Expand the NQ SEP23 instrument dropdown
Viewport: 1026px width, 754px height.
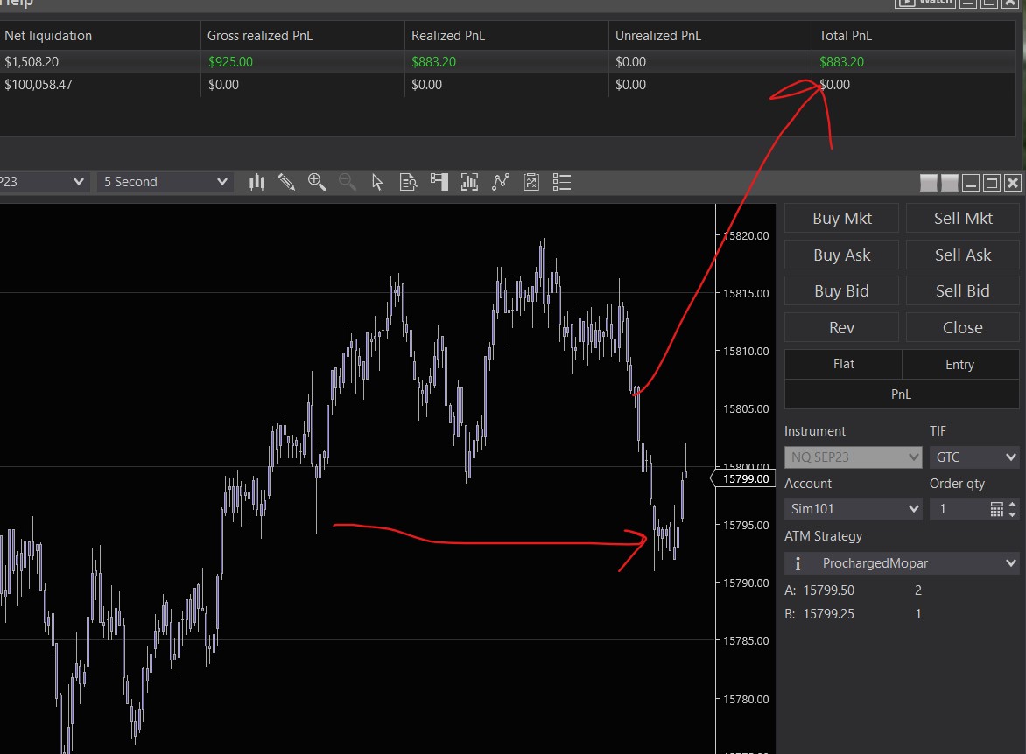click(x=853, y=457)
